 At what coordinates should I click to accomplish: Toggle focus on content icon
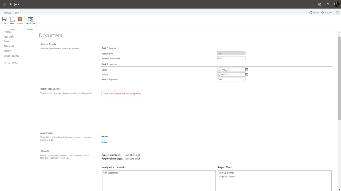pos(337,13)
